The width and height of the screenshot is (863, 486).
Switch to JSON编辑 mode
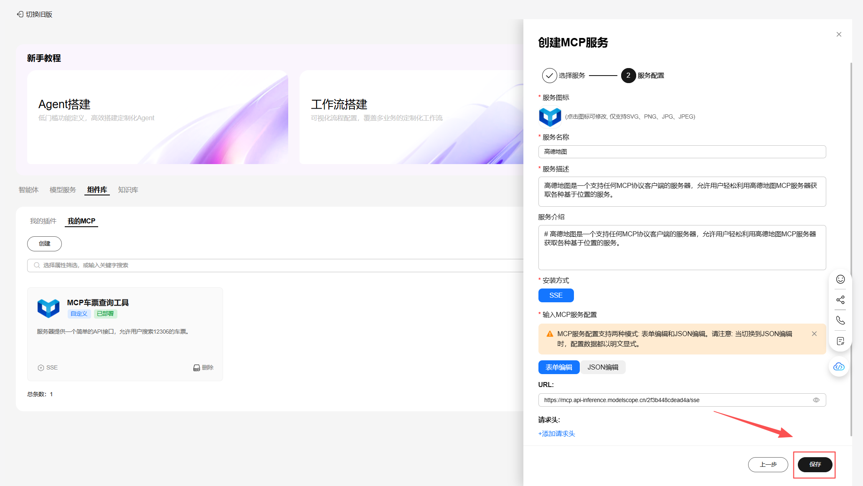click(602, 367)
